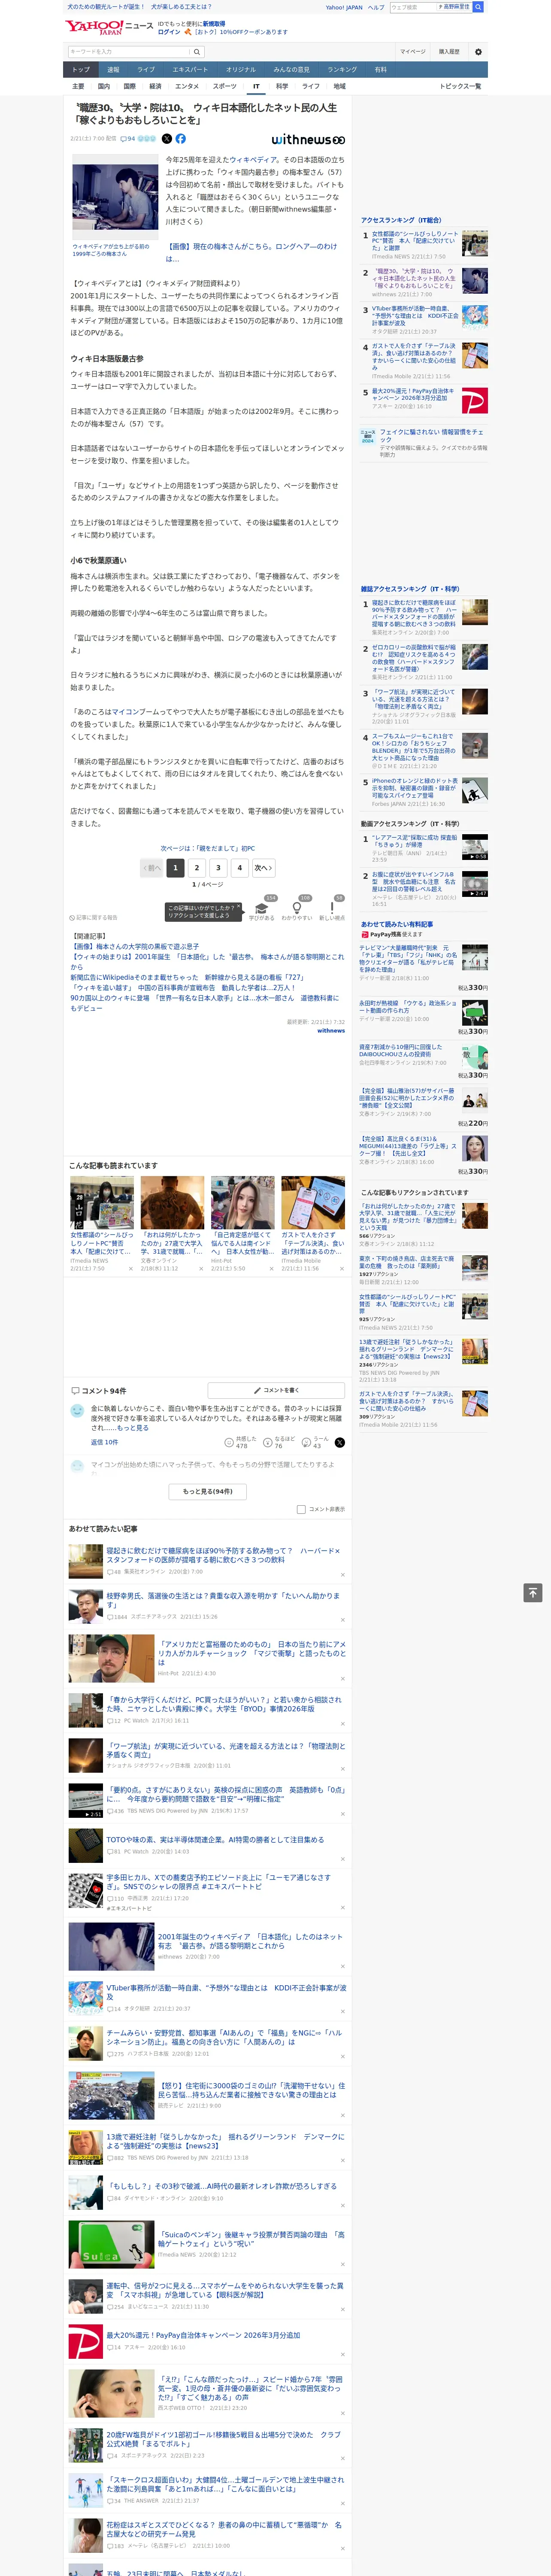Screen dimensions: 551x2576
Task: Open VTuber事務所 recommended article in list
Action: (227, 1992)
